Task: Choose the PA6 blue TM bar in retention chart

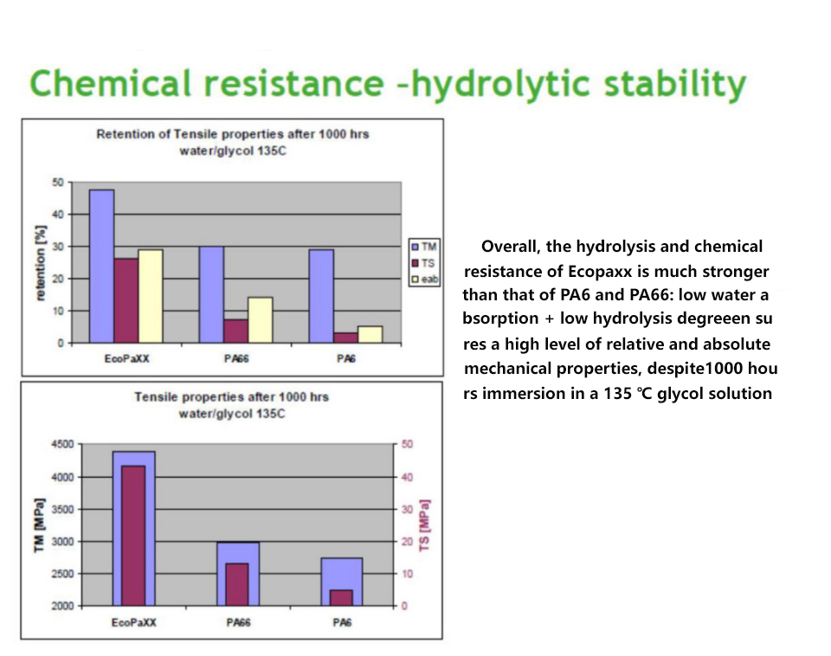Action: [321, 297]
